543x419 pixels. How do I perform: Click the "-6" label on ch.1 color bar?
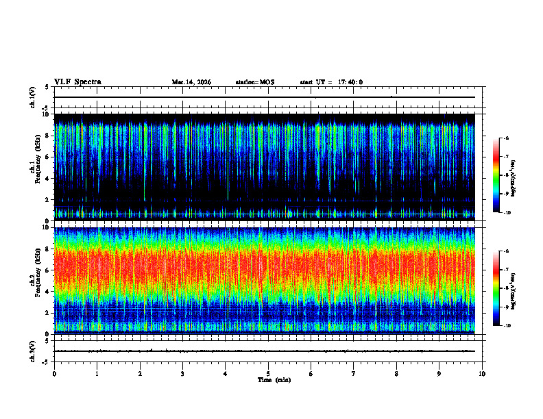tap(506, 138)
